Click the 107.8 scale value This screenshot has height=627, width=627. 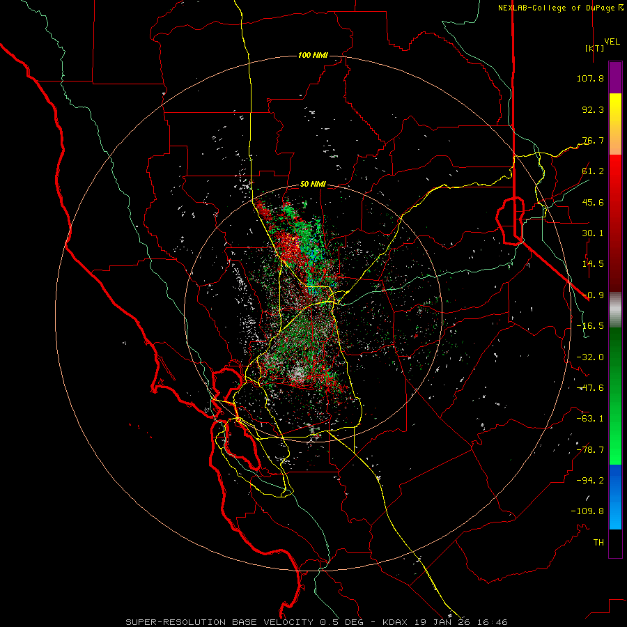pyautogui.click(x=590, y=78)
